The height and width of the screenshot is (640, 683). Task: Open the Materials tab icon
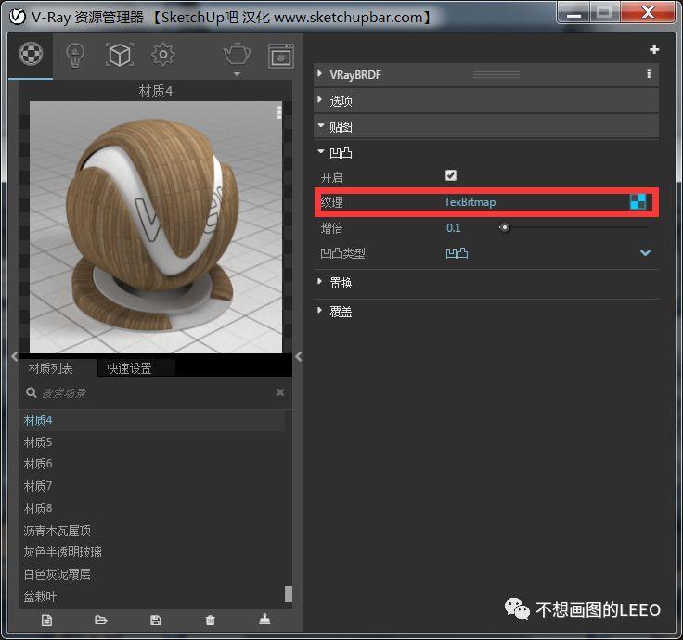pos(31,54)
